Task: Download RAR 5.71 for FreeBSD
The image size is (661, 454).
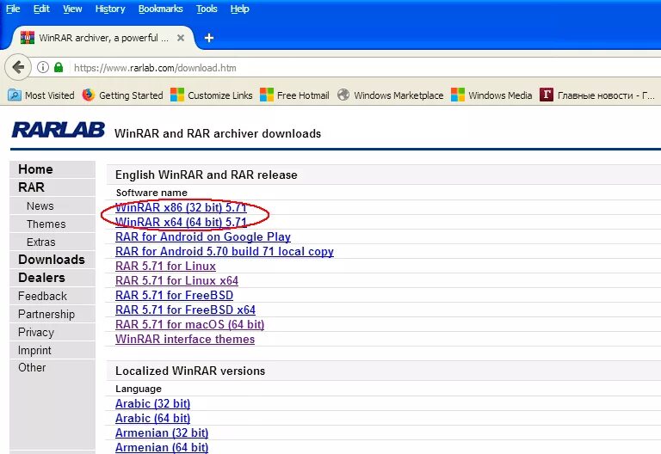Action: point(174,295)
